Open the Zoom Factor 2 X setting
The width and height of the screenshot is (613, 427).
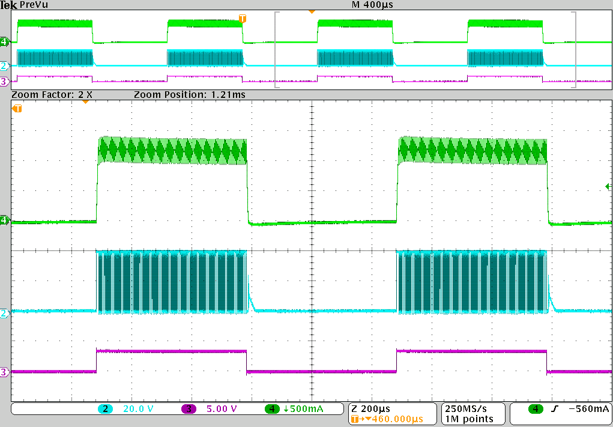[52, 95]
